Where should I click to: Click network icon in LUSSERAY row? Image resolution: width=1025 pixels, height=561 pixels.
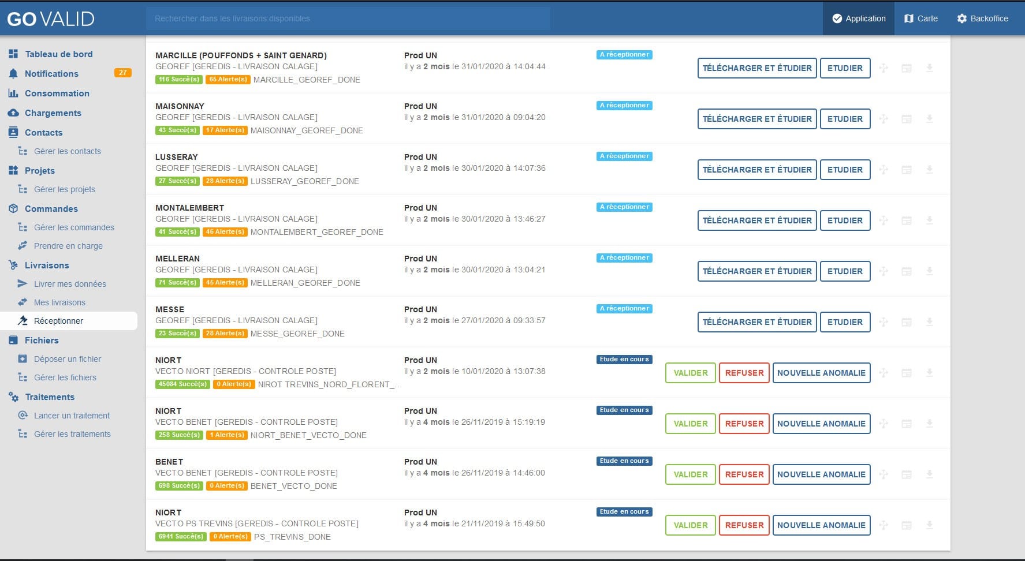[x=884, y=170]
